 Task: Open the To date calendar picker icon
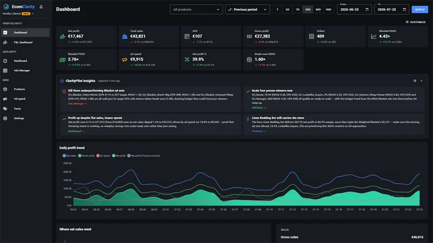tap(404, 9)
